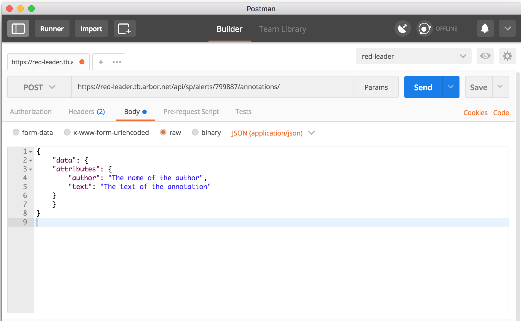Click the Import button
521x321 pixels.
point(91,28)
